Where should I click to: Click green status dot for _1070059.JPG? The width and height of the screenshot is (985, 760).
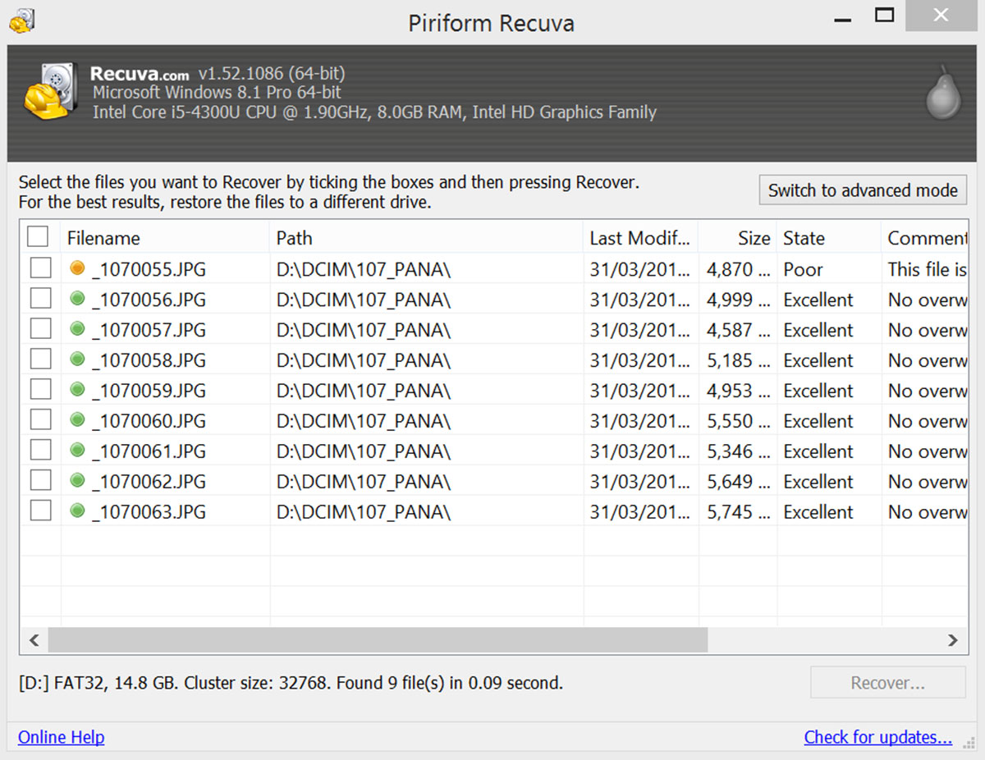pos(78,390)
